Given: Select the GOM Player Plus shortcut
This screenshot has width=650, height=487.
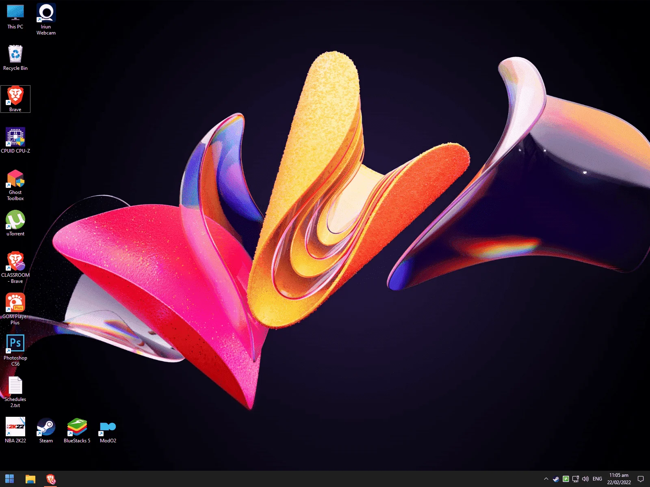Looking at the screenshot, I should (x=15, y=309).
